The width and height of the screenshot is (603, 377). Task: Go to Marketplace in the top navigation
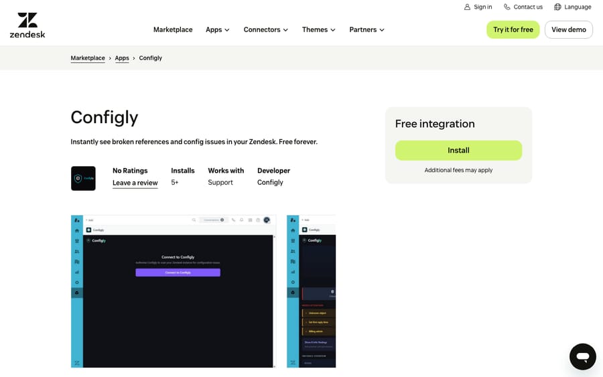click(173, 29)
